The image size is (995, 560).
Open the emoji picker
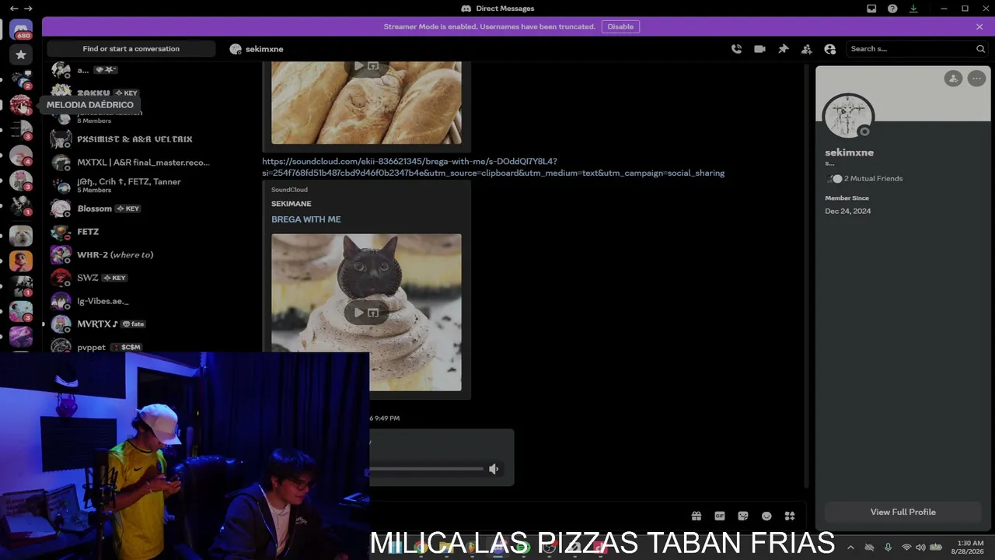[x=766, y=516]
